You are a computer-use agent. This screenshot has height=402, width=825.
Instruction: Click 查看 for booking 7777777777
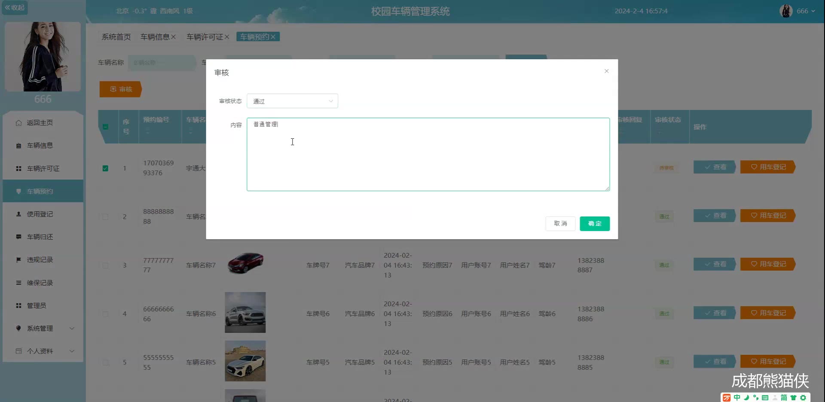(715, 264)
